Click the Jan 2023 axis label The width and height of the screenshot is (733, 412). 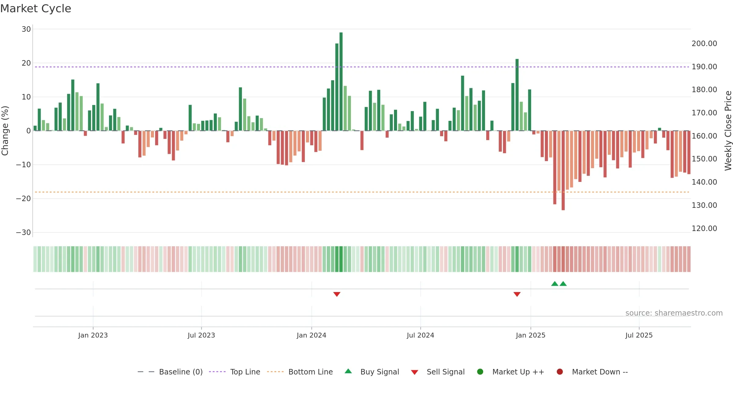93,335
